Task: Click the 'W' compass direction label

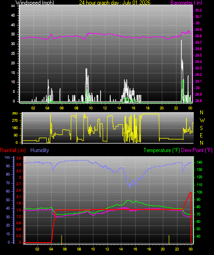Action: 202,120
